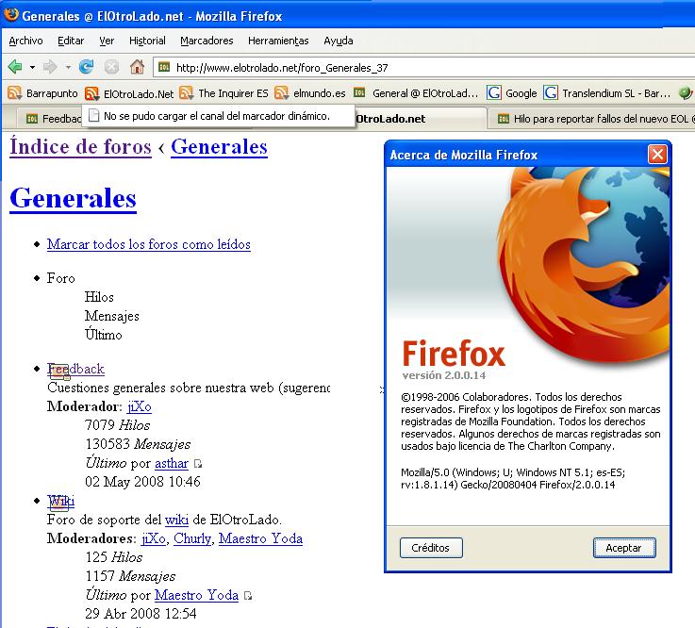Click Marcar todos los foros como leídos

coord(148,244)
